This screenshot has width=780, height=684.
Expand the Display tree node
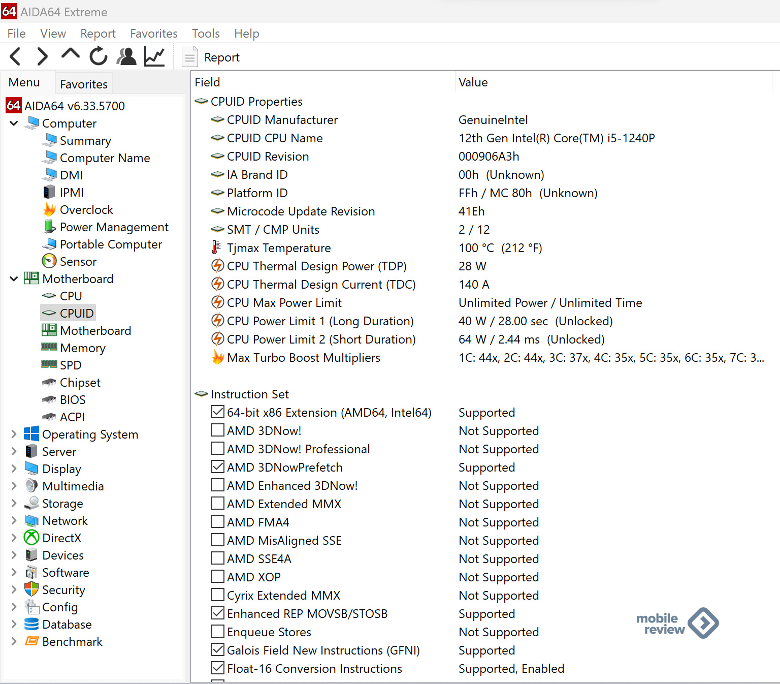(14, 469)
